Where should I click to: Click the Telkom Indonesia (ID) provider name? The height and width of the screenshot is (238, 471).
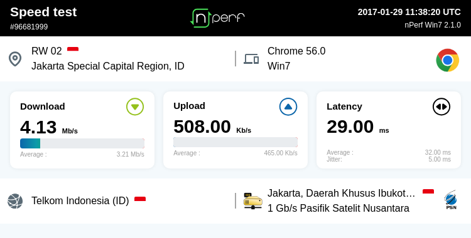pyautogui.click(x=80, y=201)
